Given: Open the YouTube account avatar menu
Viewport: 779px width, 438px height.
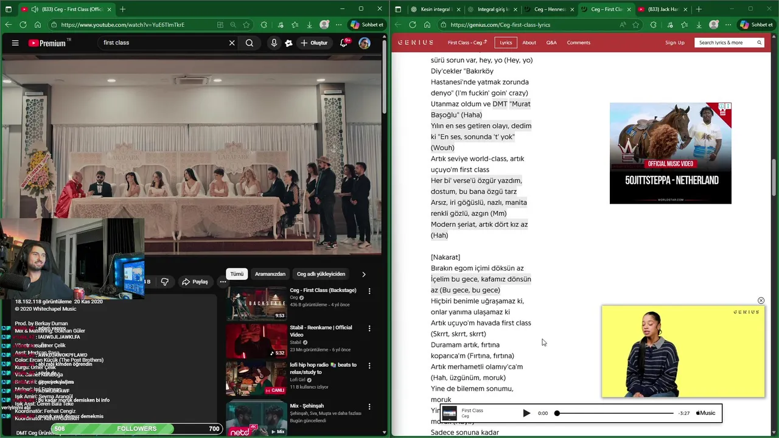Looking at the screenshot, I should pyautogui.click(x=365, y=43).
